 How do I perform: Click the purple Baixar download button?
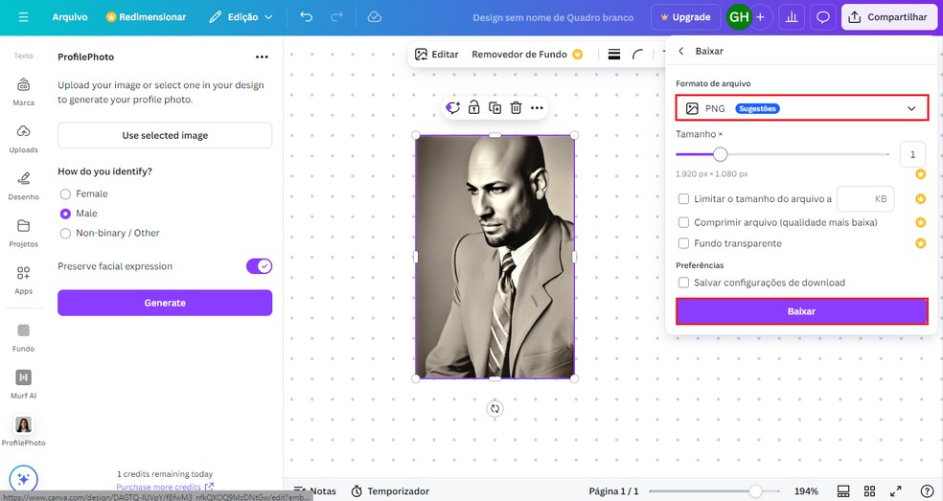click(x=802, y=311)
